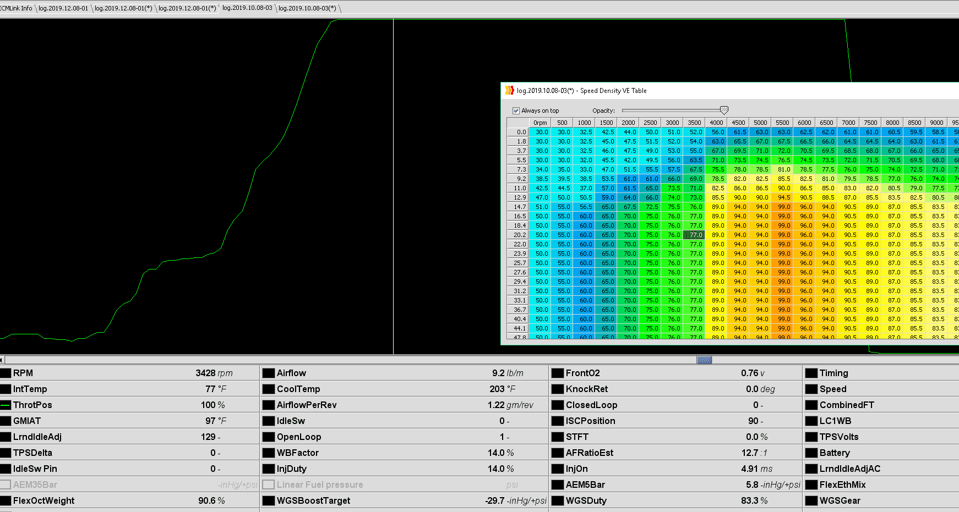Click the CoolTemp value 203 °F
The height and width of the screenshot is (512, 959).
(x=503, y=389)
